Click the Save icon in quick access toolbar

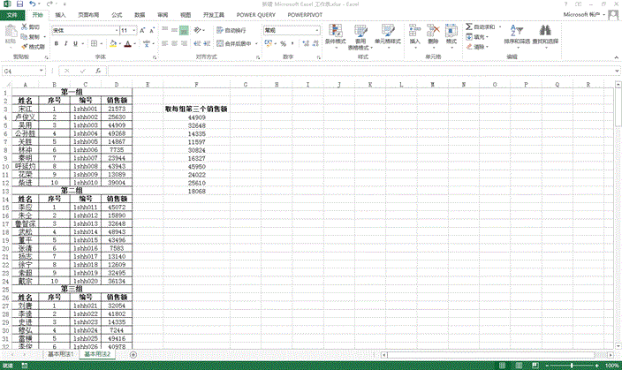[19, 4]
